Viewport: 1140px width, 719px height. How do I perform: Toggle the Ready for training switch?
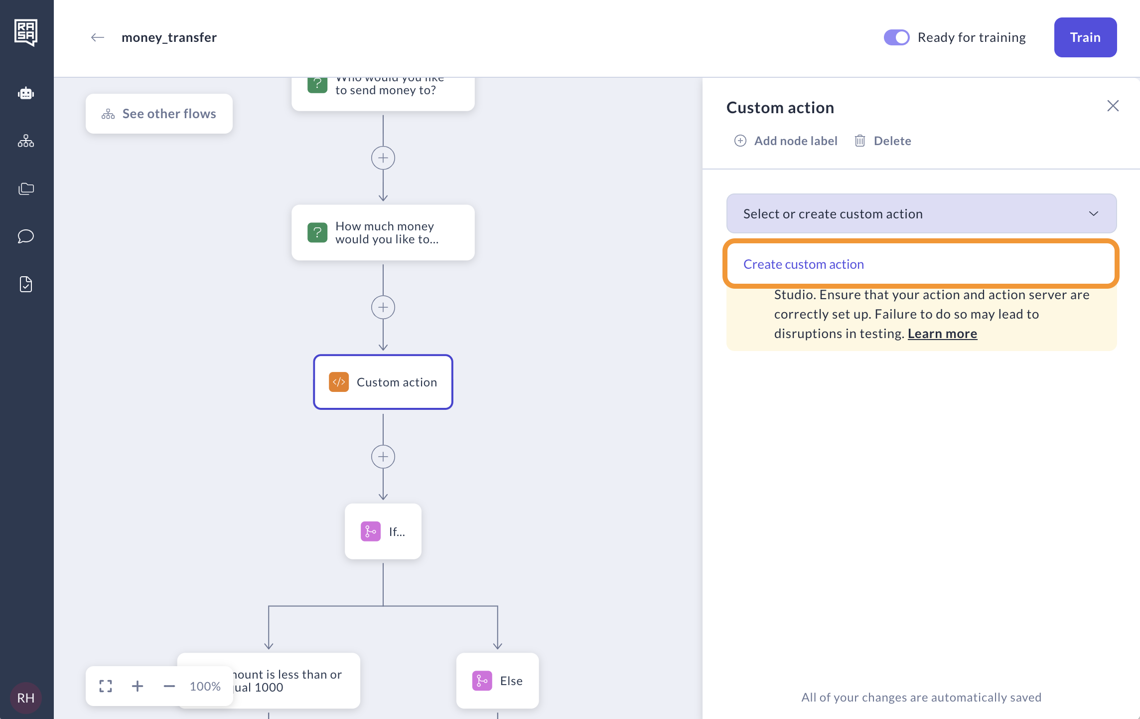coord(896,37)
